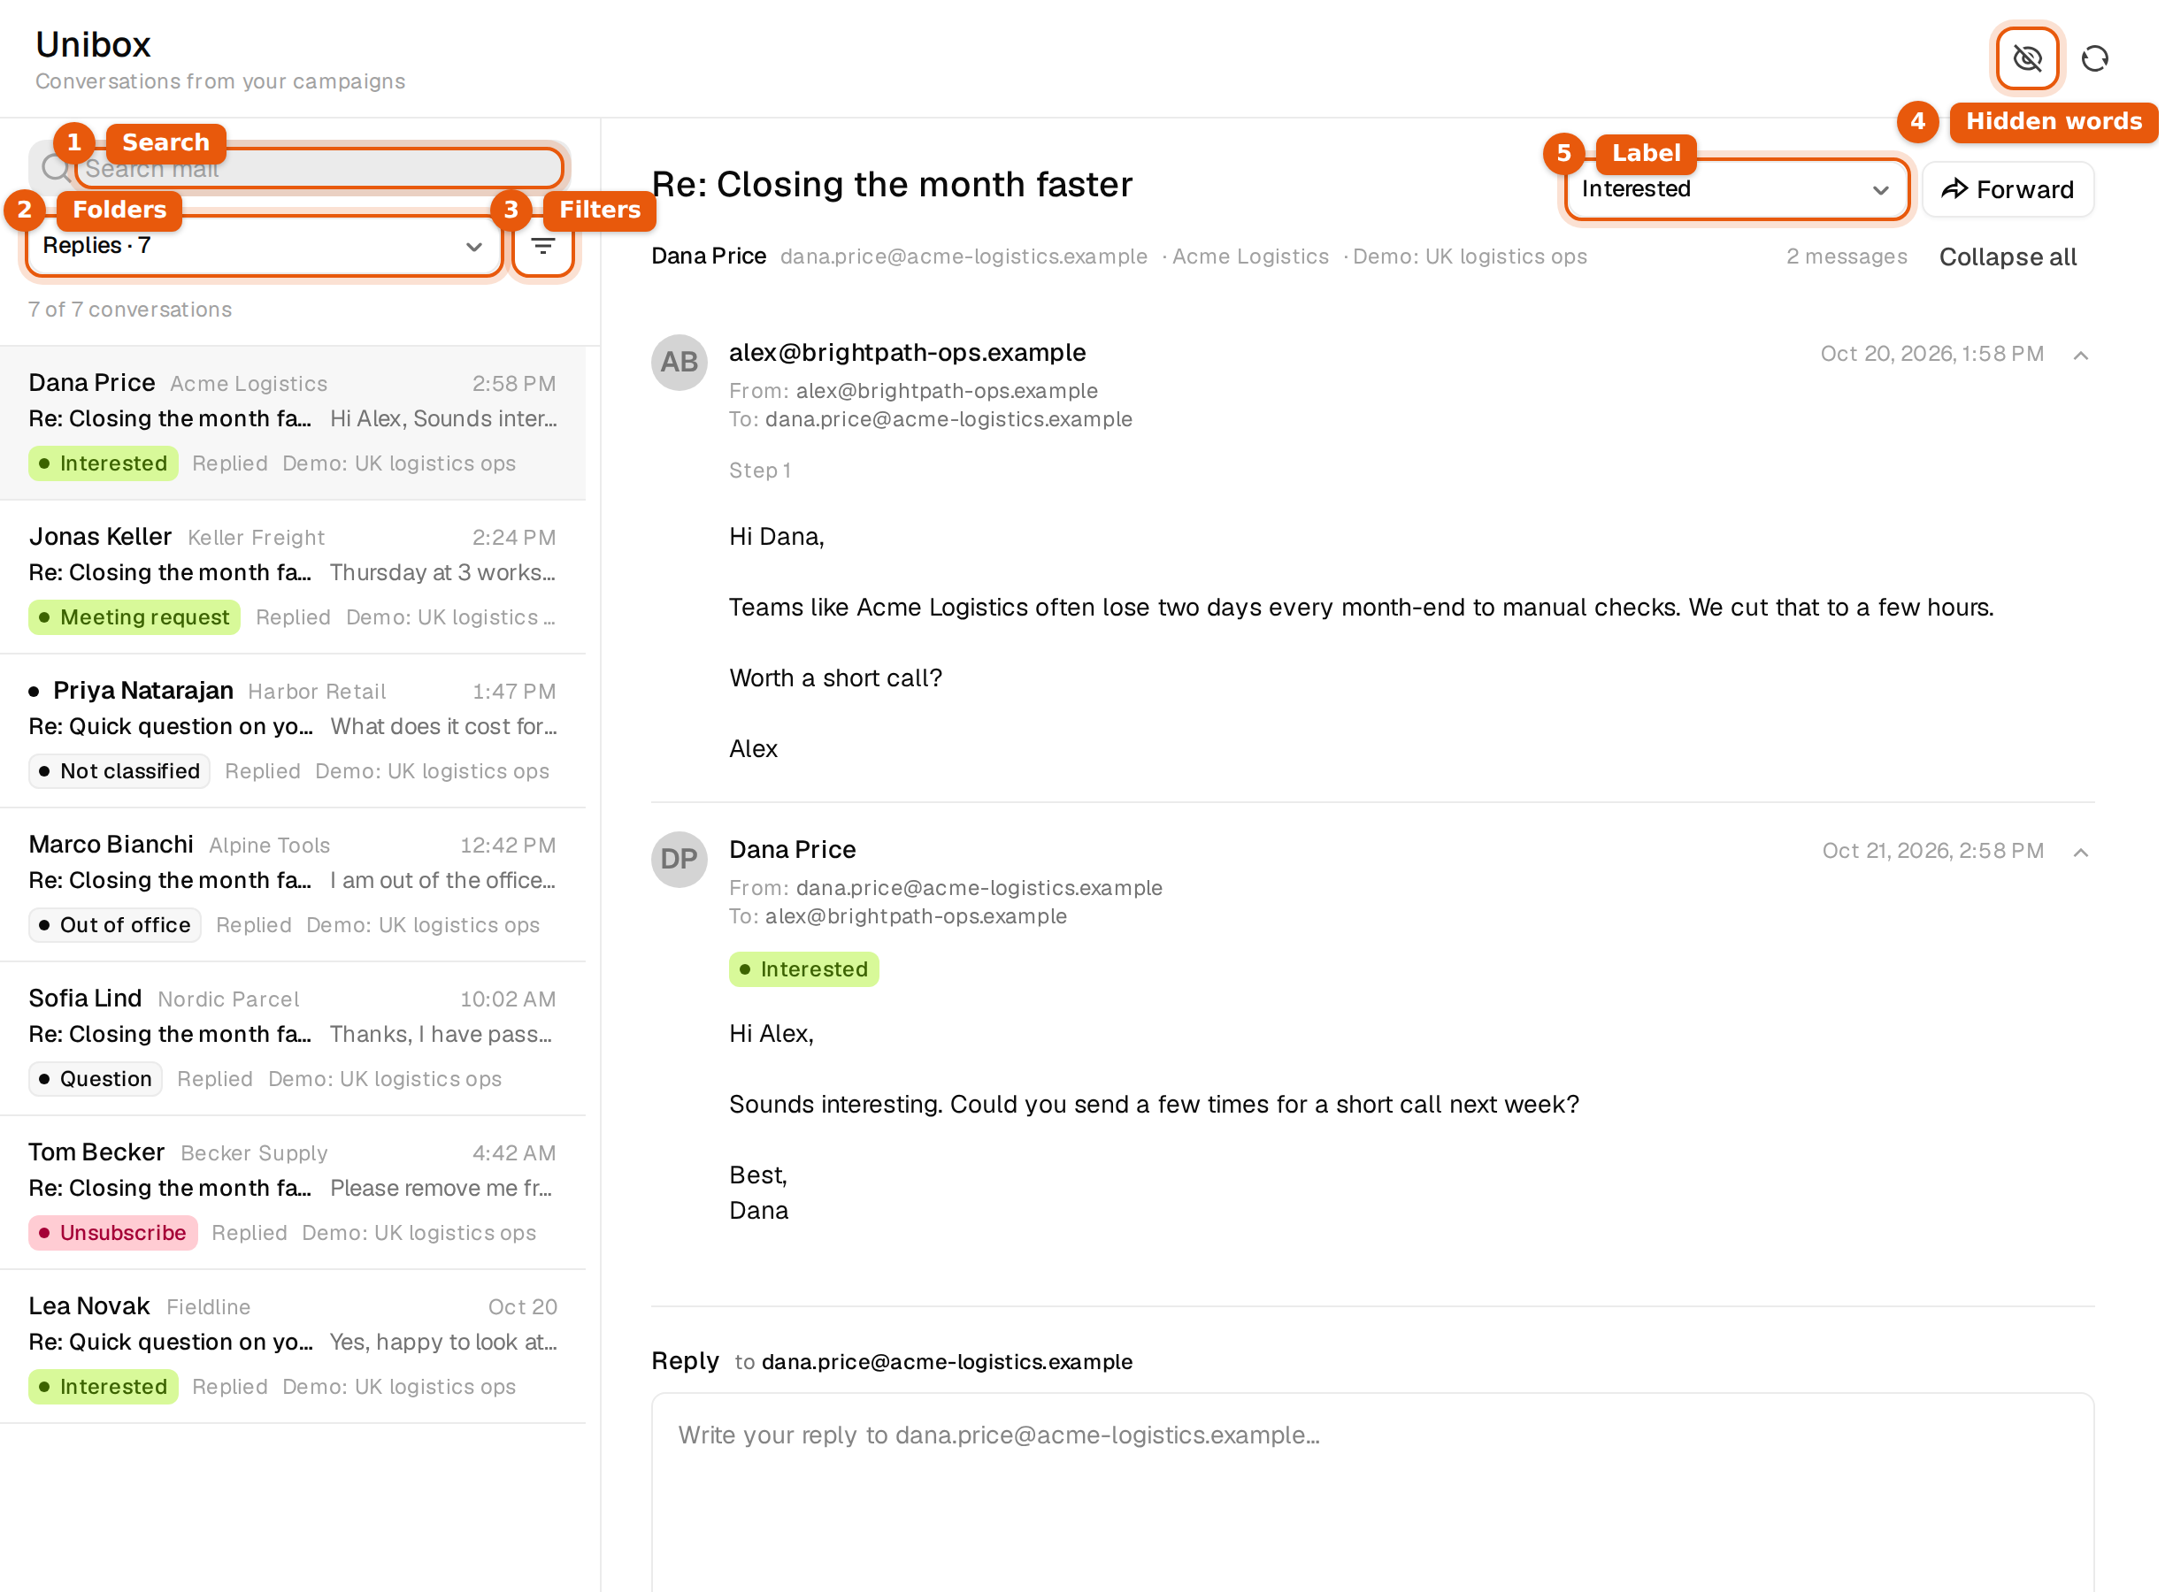The image size is (2173, 1592).
Task: Click Keller Freight company name
Action: point(256,538)
